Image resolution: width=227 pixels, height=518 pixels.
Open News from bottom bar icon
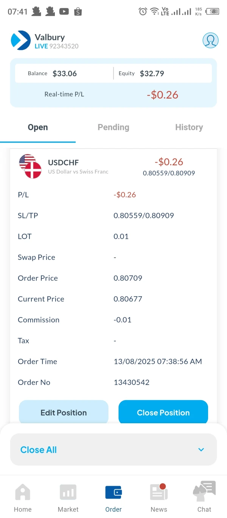[x=159, y=492]
